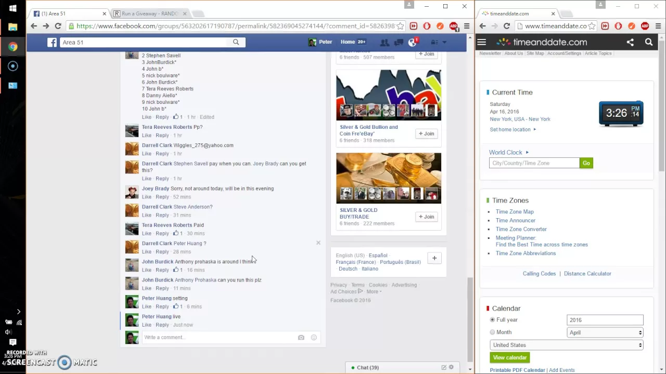
Task: Select the Full year radio button
Action: 492,320
